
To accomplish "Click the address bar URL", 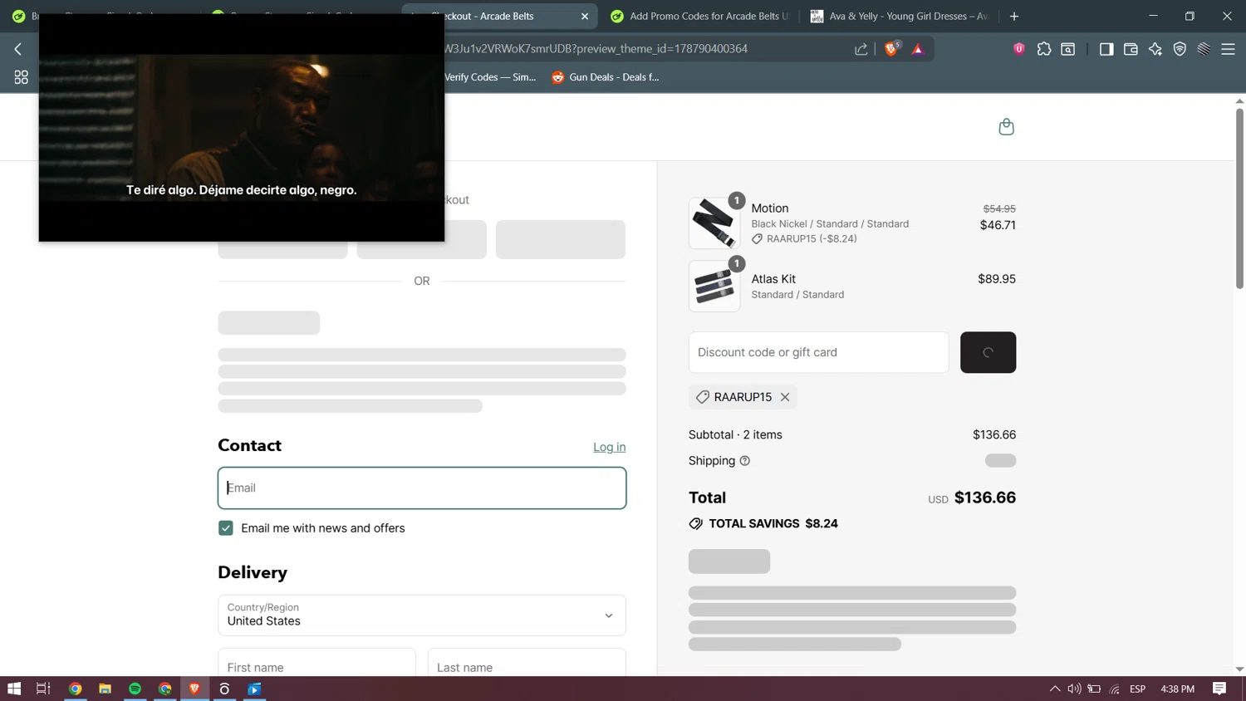I will (596, 49).
